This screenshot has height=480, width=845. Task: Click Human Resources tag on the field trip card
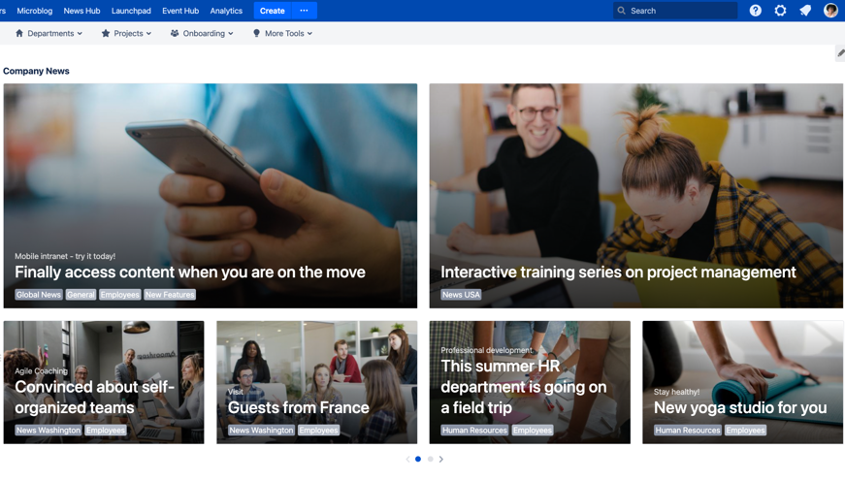[x=474, y=430]
